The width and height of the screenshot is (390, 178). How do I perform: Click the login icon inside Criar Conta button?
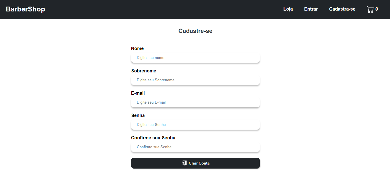click(x=185, y=163)
